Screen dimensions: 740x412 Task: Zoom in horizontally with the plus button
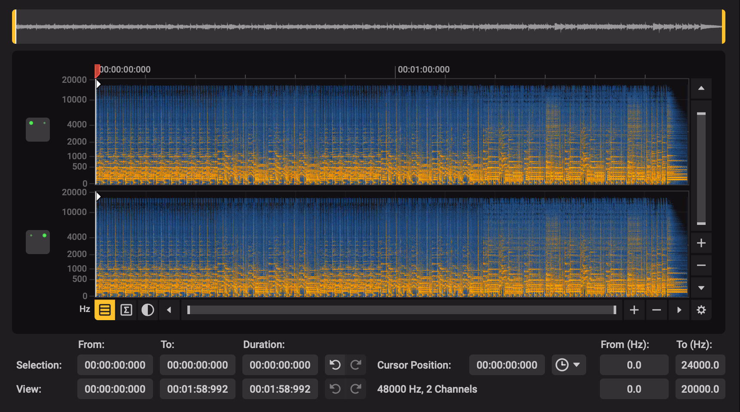tap(634, 310)
